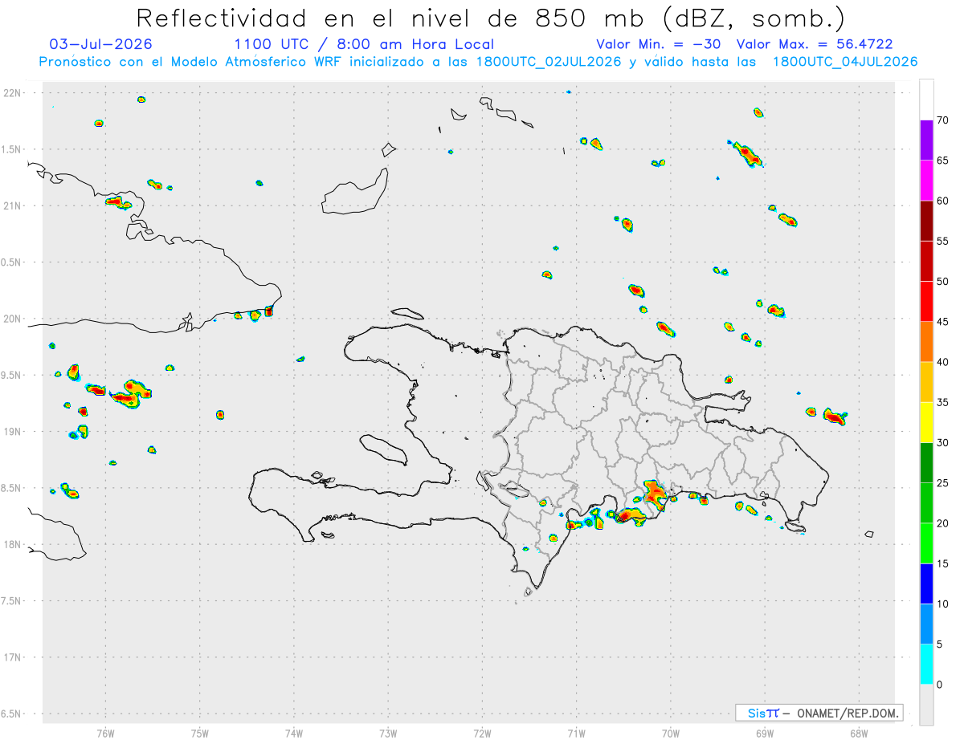The height and width of the screenshot is (744, 964).
Task: Click the date label '03-Jul-2026'
Action: coord(100,44)
